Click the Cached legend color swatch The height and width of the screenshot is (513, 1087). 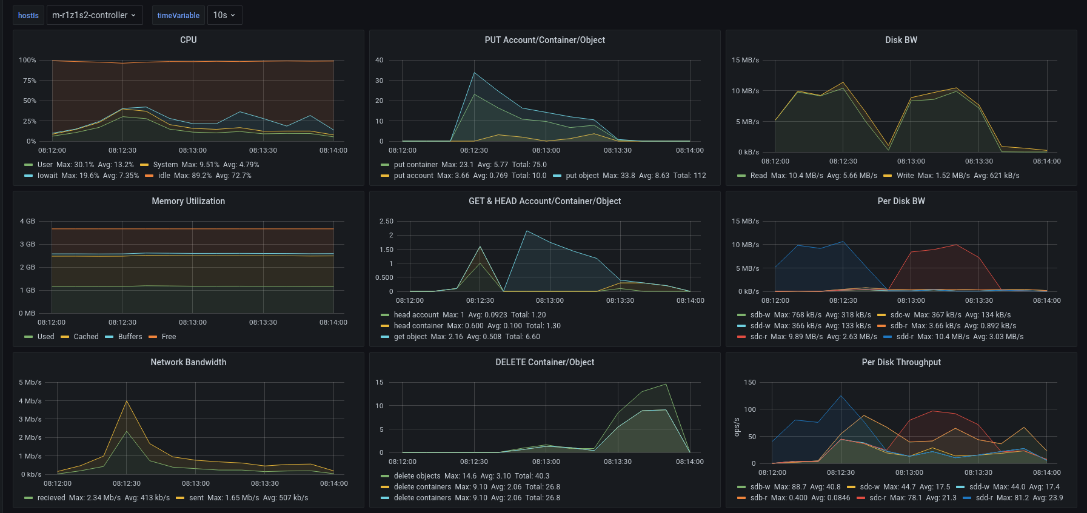(x=65, y=337)
